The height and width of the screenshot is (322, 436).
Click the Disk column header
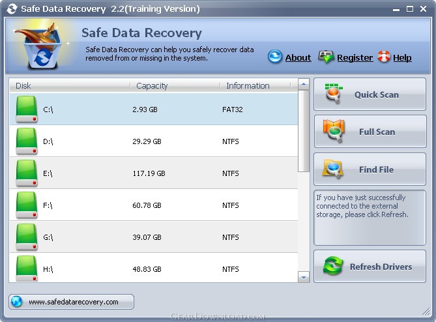click(70, 85)
